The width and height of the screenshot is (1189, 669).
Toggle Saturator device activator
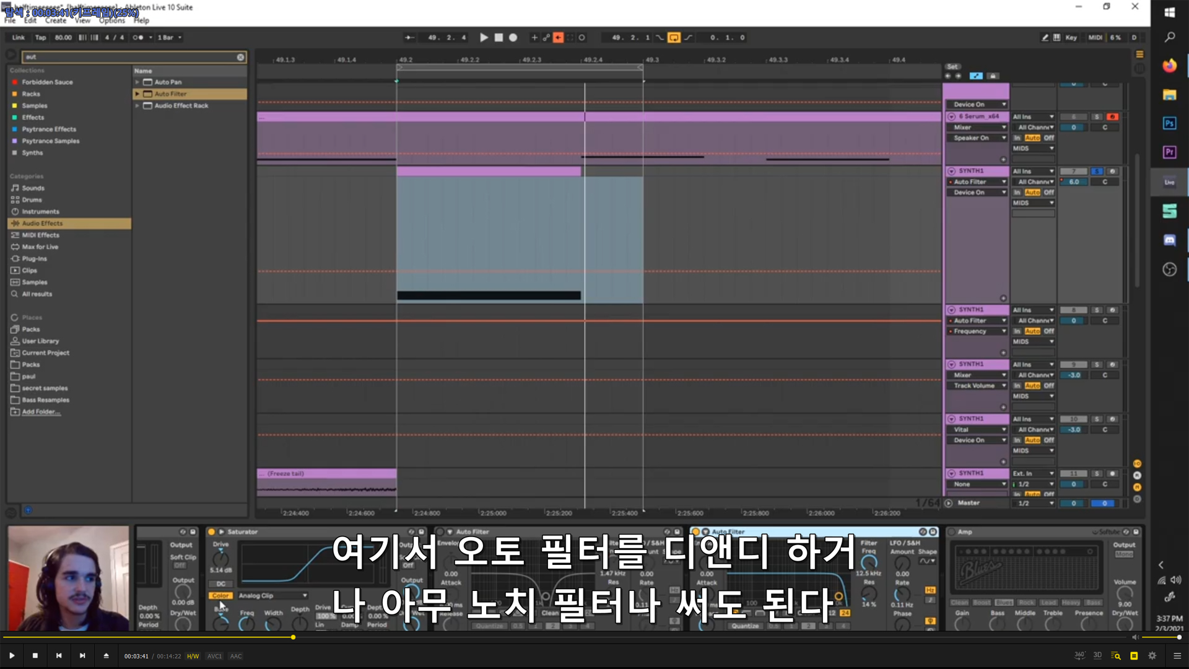(x=212, y=531)
